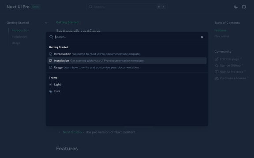The image size is (254, 158).
Task: Toggle dark mode with the header moon icon
Action: click(236, 7)
